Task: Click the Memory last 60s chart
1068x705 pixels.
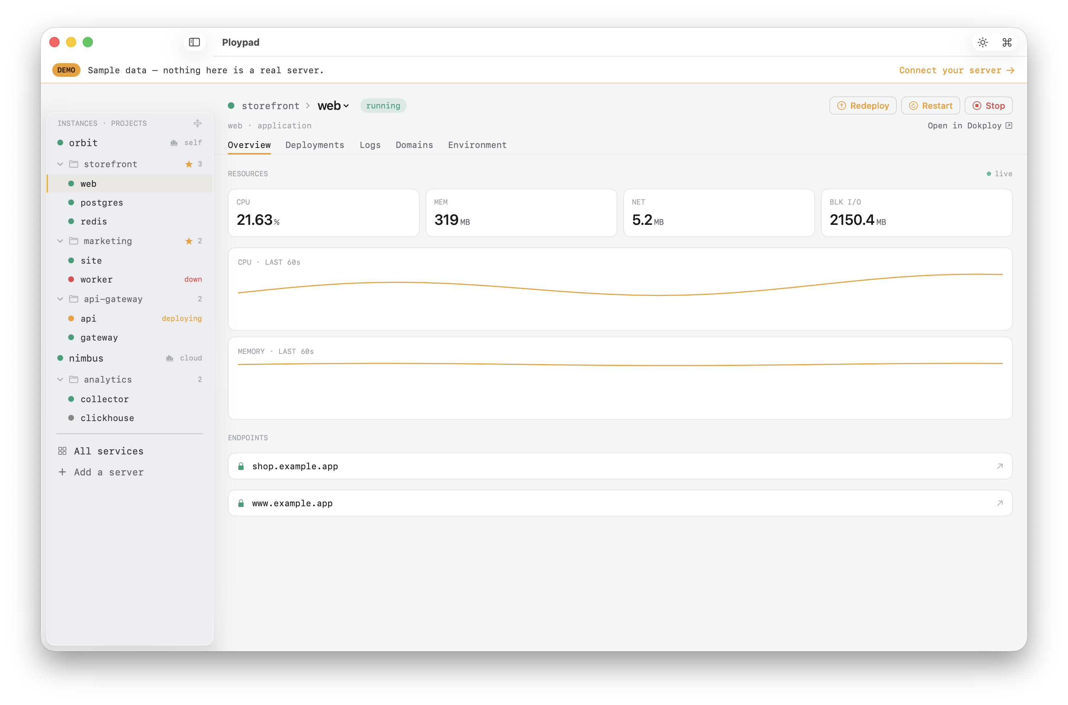Action: tap(620, 378)
